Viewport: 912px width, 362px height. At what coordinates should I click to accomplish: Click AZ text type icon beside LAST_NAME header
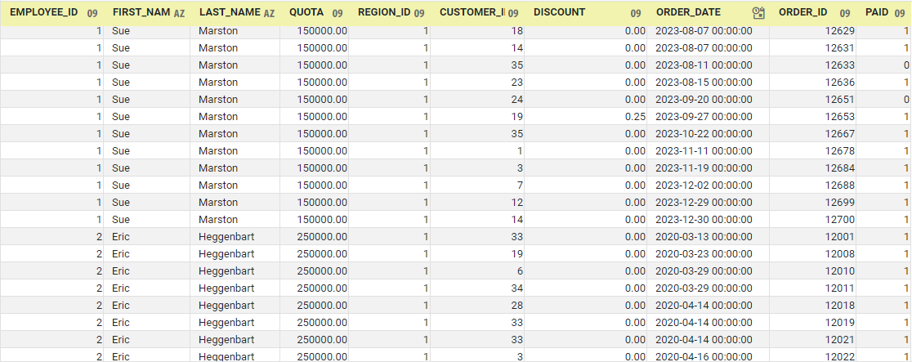point(269,13)
